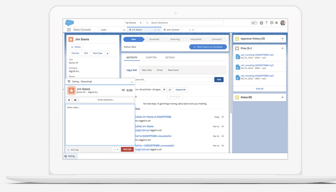This screenshot has width=336, height=192.
Task: Show more lead actions dropdown
Action: click(108, 54)
